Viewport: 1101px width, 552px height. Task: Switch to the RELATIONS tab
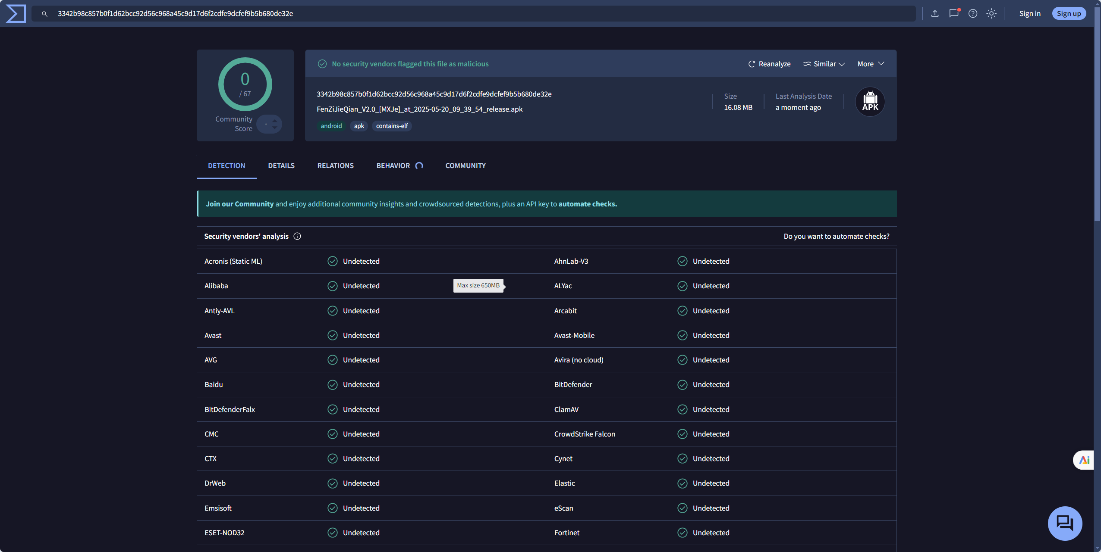336,165
